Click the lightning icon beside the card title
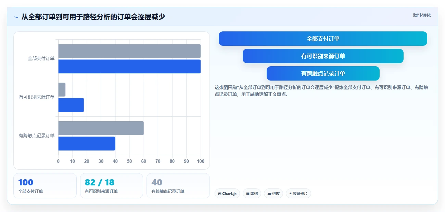This screenshot has height=212, width=445. [16, 17]
